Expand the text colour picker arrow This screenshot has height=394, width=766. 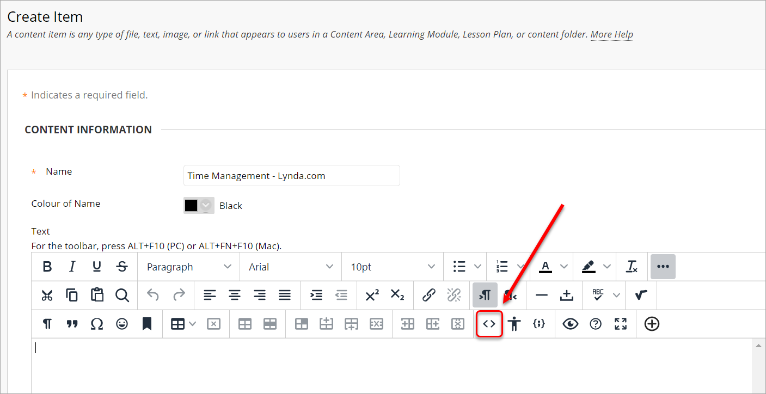(x=563, y=267)
